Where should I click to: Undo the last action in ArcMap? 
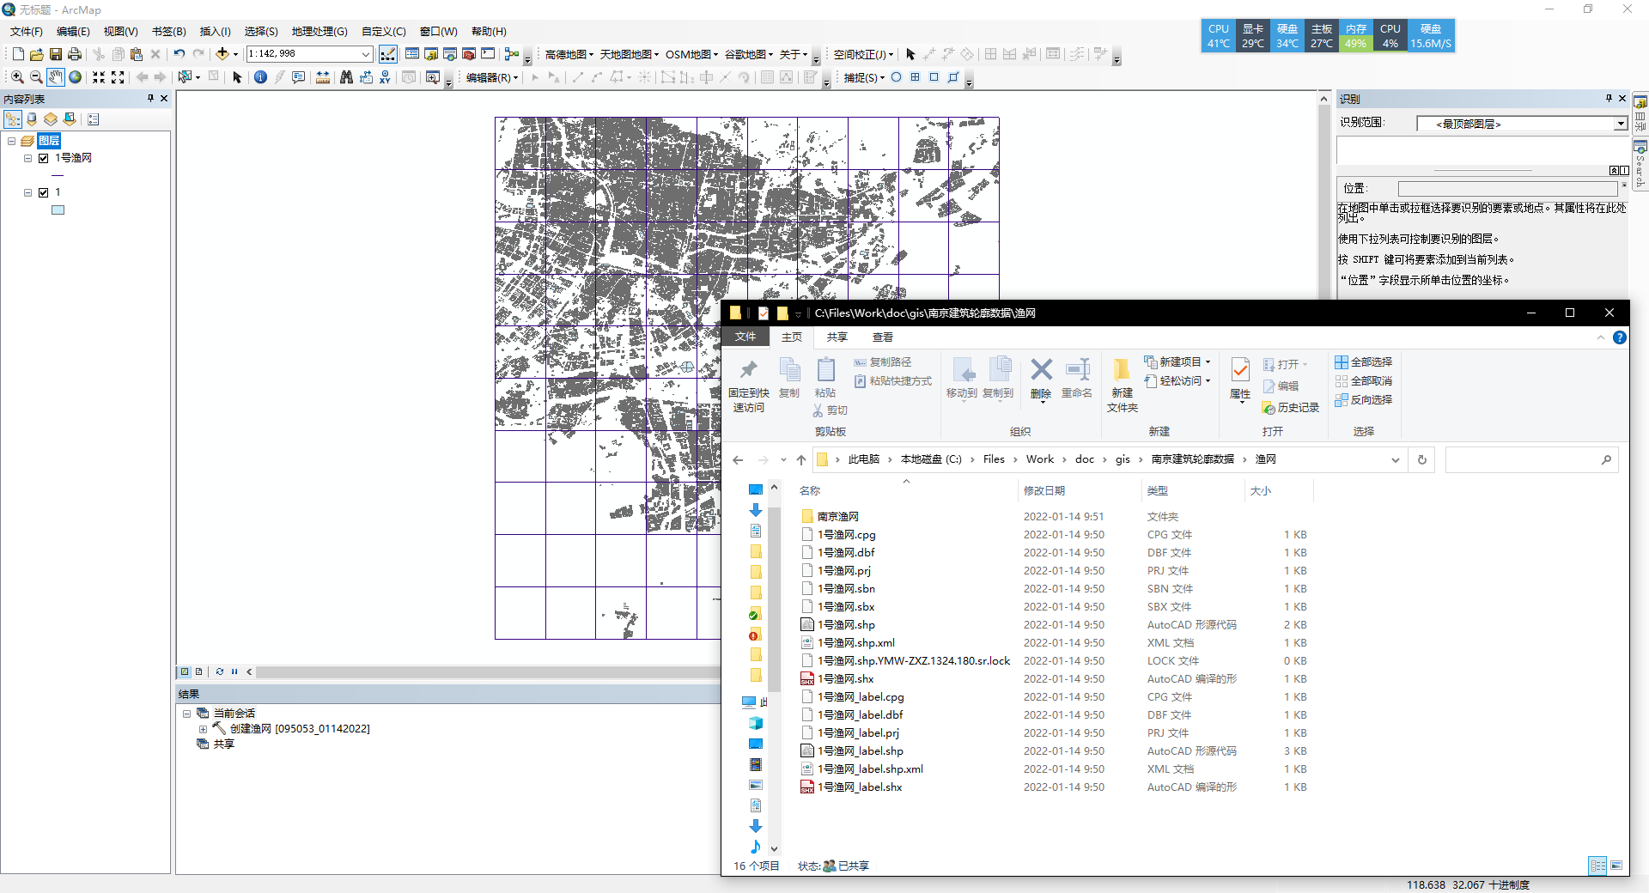179,54
